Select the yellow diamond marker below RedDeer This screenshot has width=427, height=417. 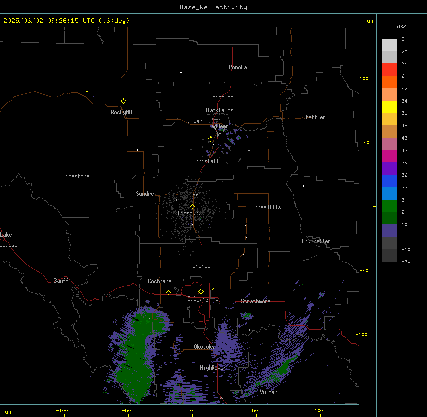coord(211,139)
